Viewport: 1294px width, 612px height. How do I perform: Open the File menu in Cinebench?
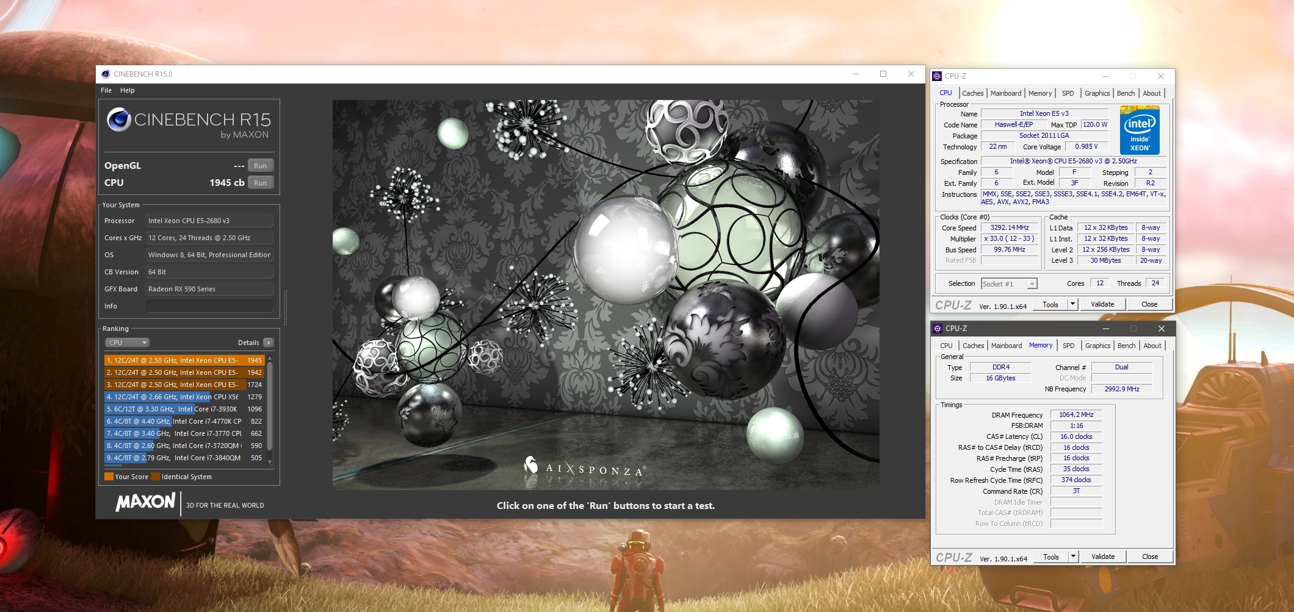(106, 90)
